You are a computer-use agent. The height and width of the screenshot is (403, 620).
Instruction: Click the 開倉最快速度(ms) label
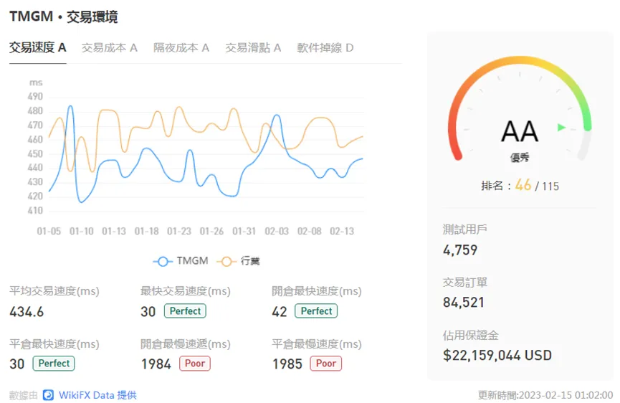pyautogui.click(x=317, y=291)
